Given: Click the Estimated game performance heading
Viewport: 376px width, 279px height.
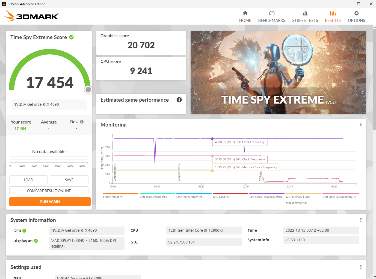Looking at the screenshot, I should 135,100.
